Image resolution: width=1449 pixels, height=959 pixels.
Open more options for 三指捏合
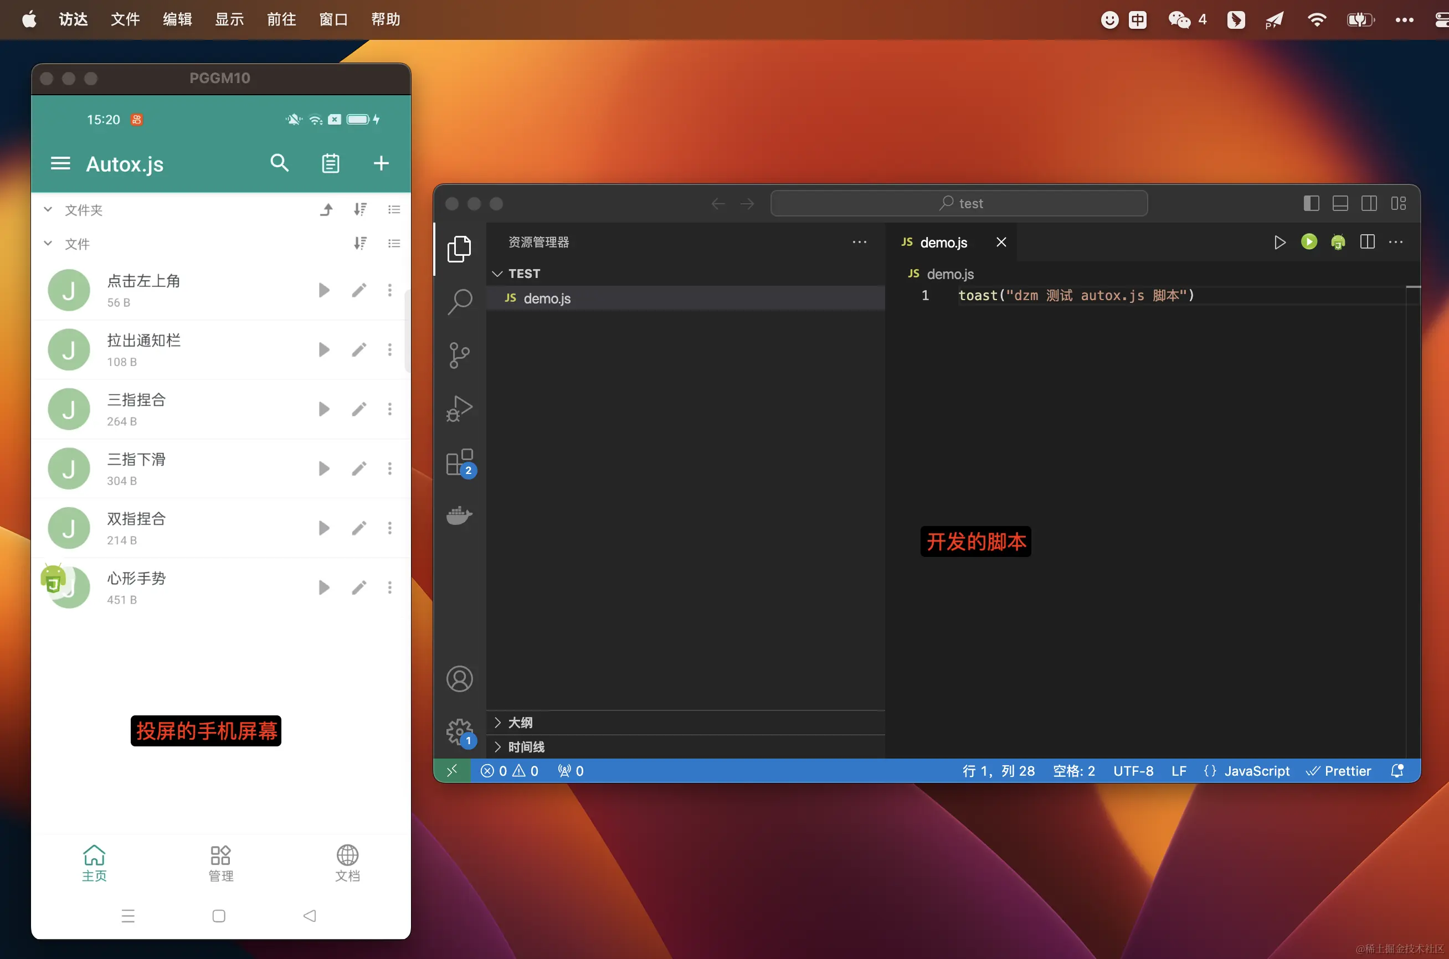[x=389, y=409]
